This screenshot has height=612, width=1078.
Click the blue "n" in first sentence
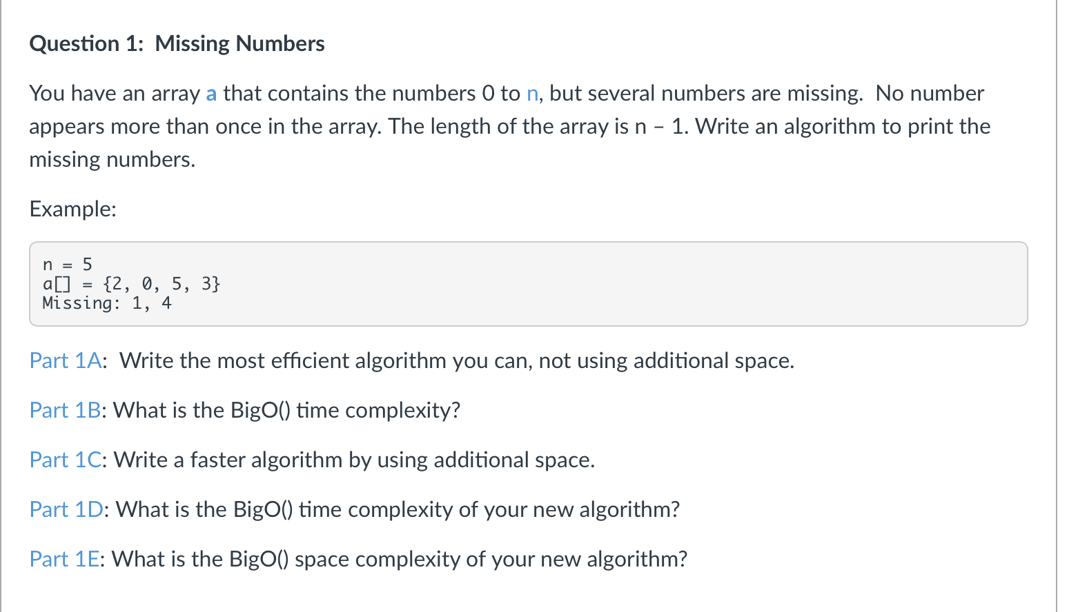[x=532, y=94]
